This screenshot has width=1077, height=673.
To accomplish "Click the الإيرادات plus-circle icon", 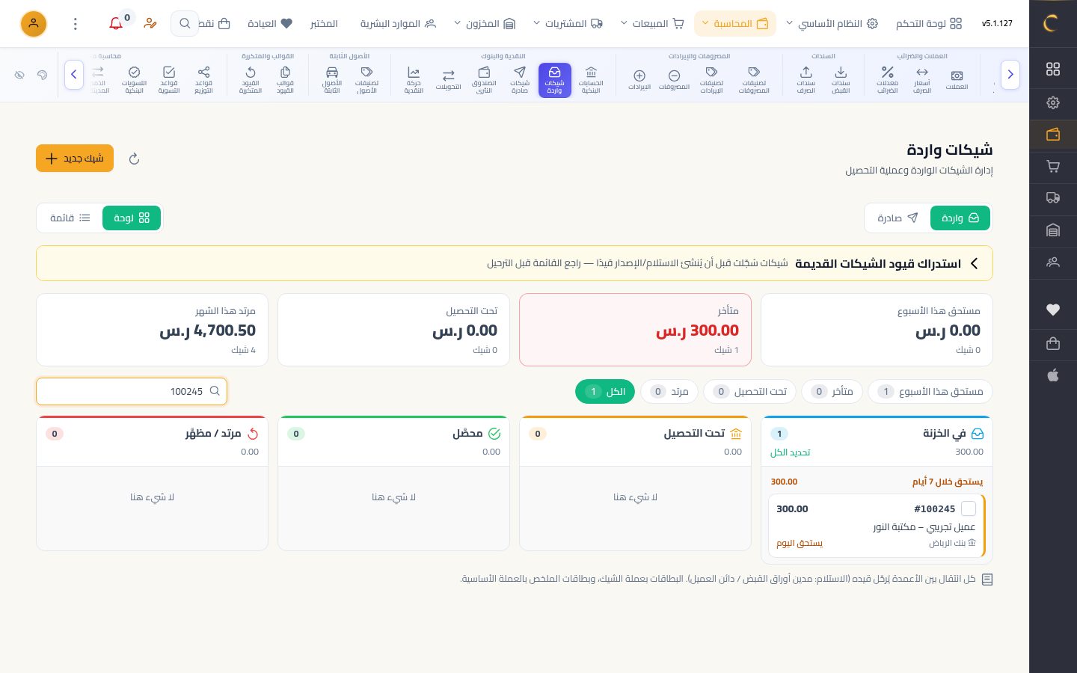I will pos(639,80).
